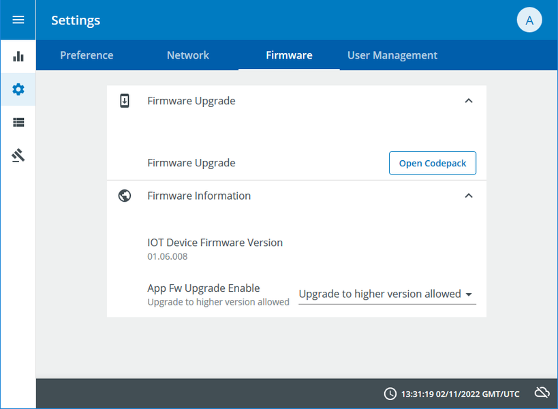
Task: Collapse the Firmware Upgrade section chevron
Action: click(468, 101)
